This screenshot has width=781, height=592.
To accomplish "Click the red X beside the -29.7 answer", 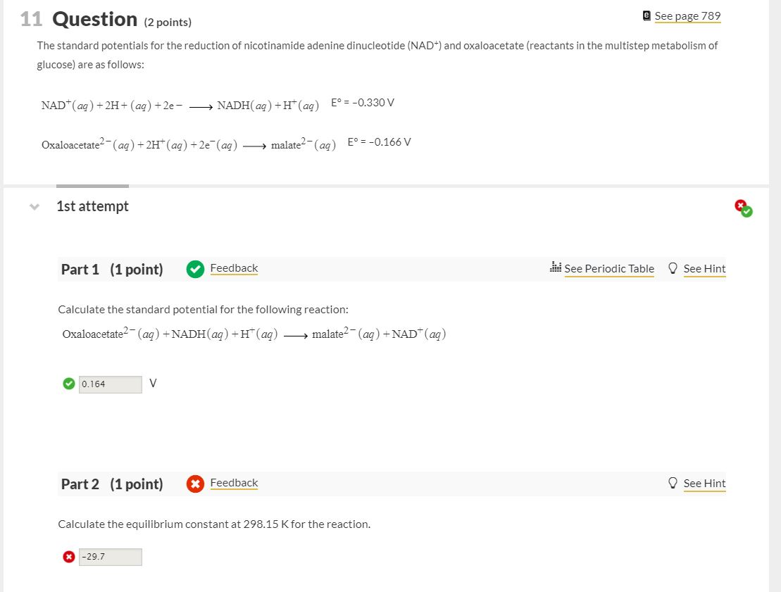I will click(68, 556).
